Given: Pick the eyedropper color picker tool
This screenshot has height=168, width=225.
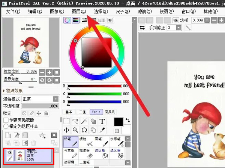Looking at the screenshot, I should pos(102,130).
